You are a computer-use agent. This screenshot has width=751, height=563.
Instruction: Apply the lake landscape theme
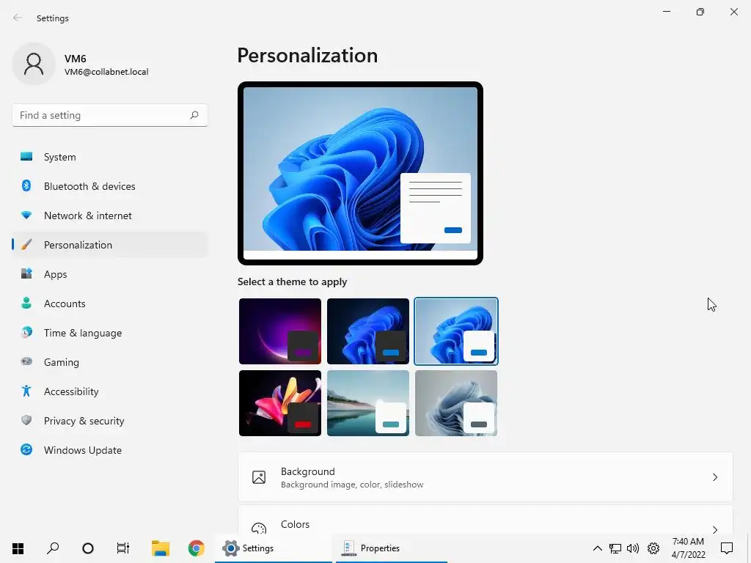pyautogui.click(x=368, y=403)
